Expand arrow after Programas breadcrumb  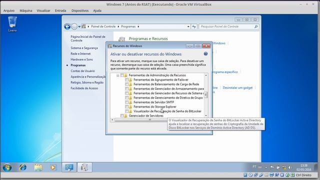coord(138,26)
